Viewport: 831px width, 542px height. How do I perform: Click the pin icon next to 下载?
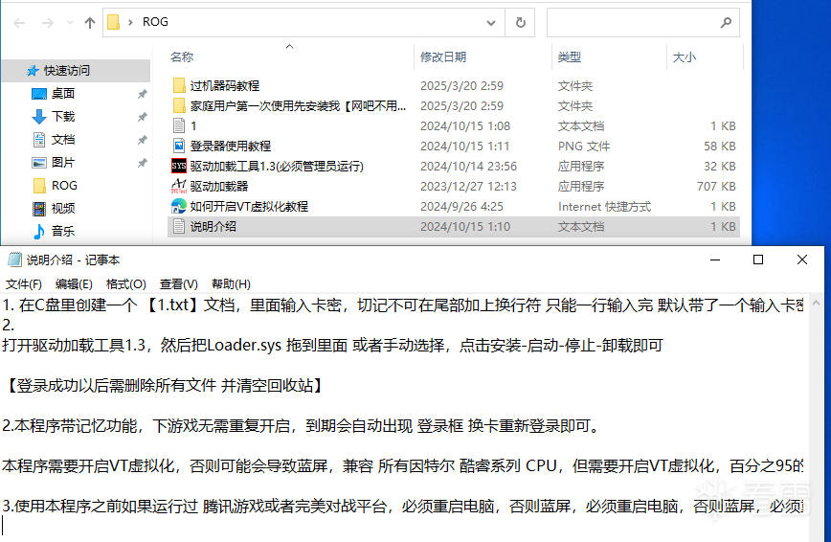[x=142, y=117]
